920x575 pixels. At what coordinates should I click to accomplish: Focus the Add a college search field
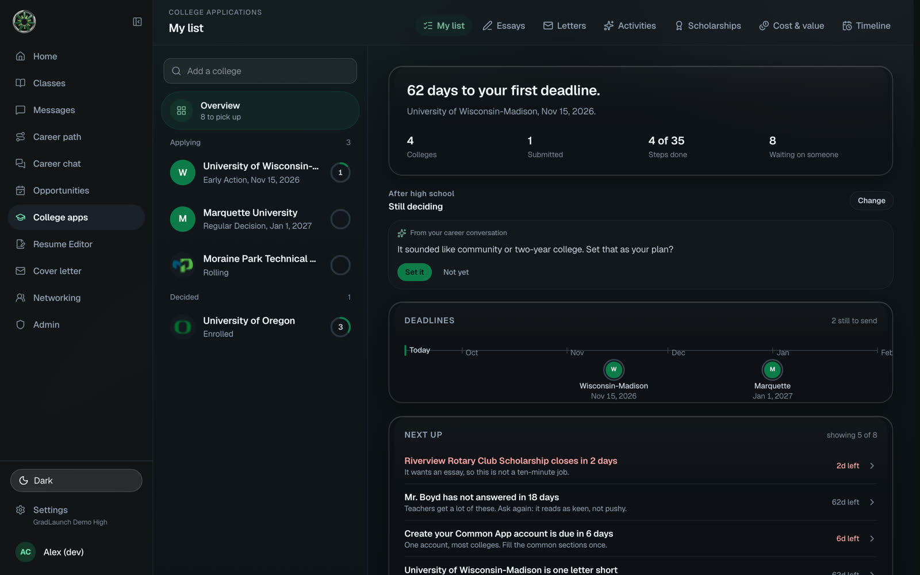(260, 71)
